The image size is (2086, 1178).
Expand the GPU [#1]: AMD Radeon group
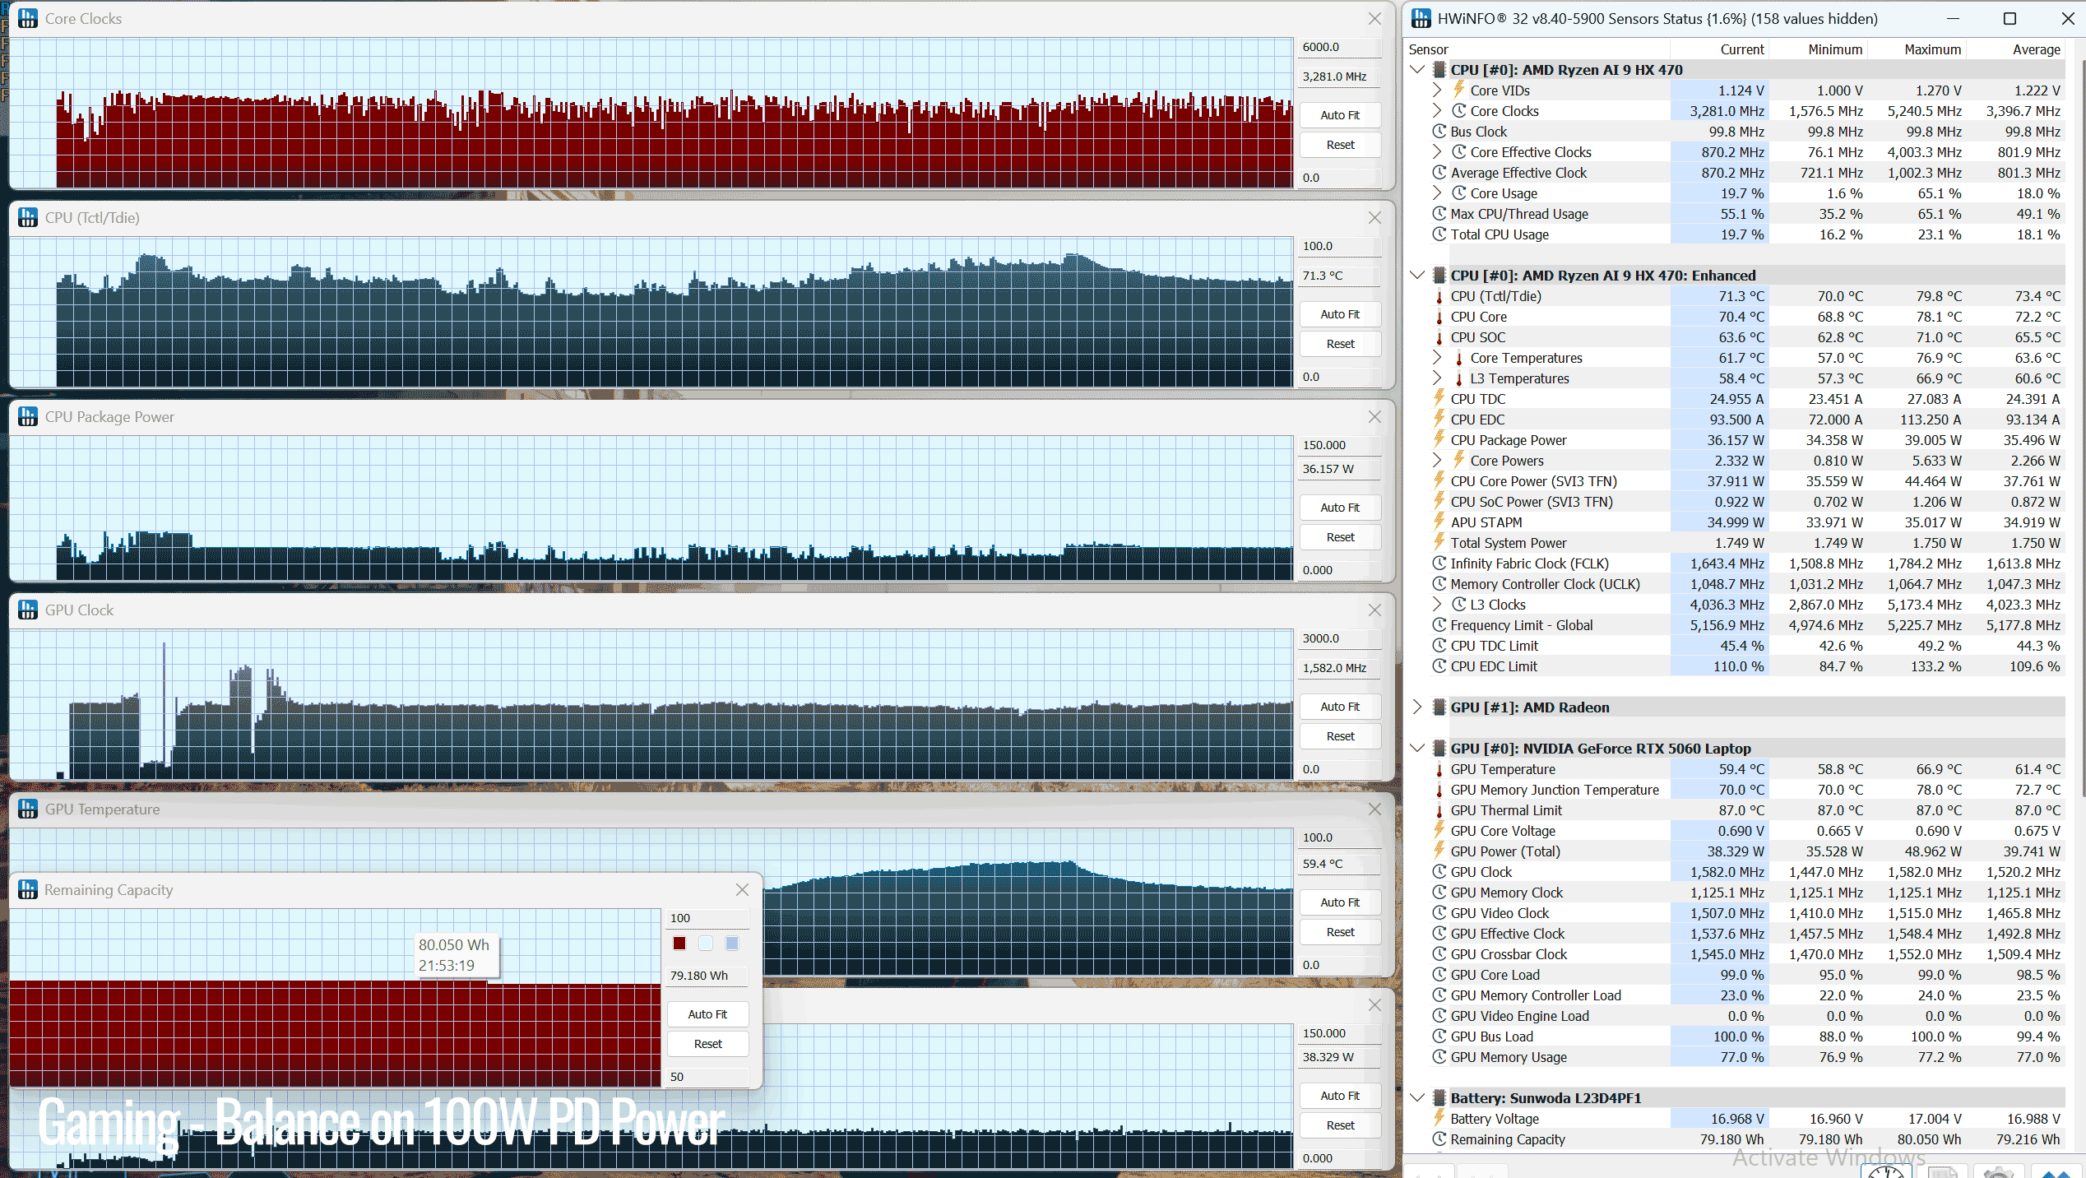(x=1417, y=707)
